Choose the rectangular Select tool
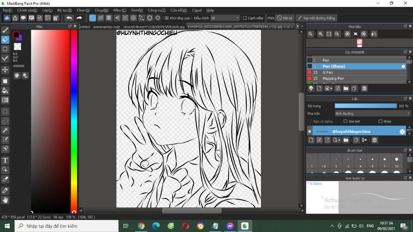413x232 pixels. [5, 112]
